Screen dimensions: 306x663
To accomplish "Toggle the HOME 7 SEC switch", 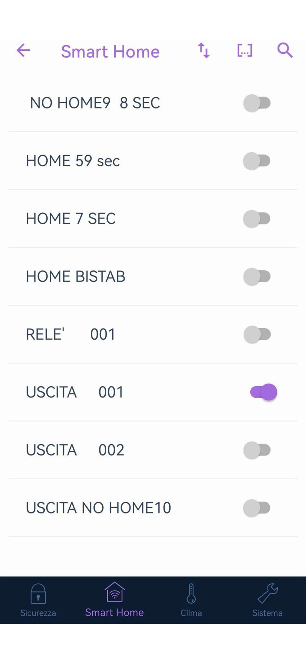I will click(x=257, y=219).
